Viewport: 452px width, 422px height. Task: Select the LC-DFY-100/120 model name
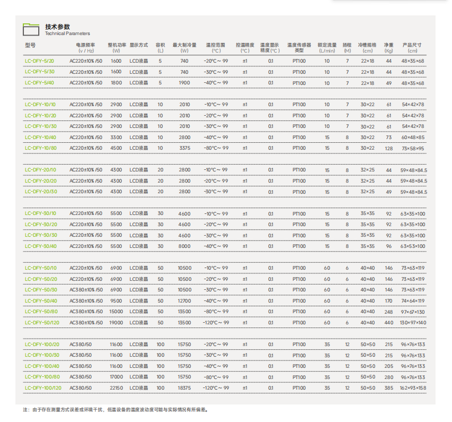click(43, 388)
